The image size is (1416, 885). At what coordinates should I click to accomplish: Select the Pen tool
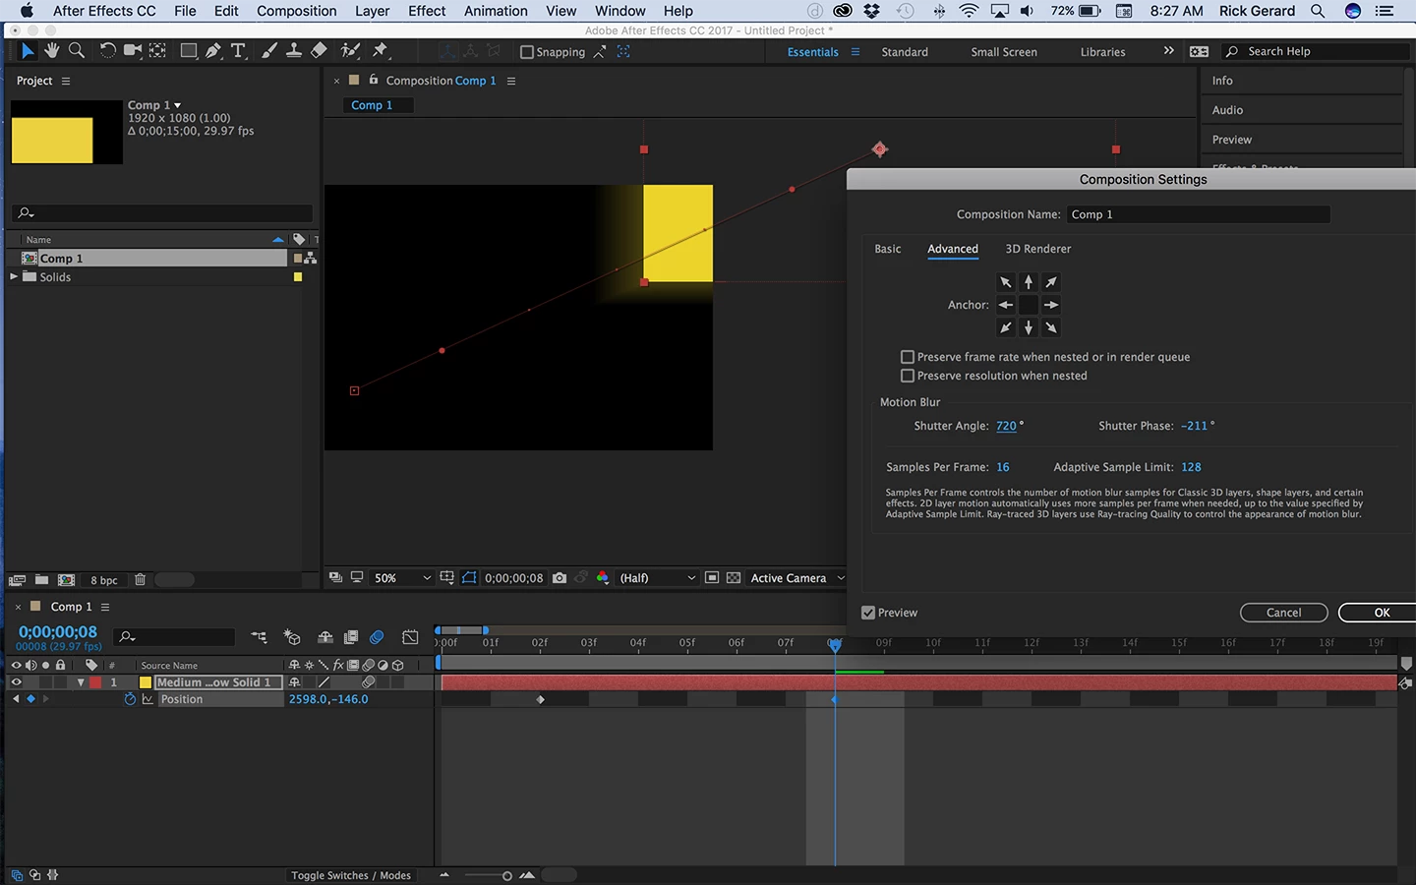(212, 51)
